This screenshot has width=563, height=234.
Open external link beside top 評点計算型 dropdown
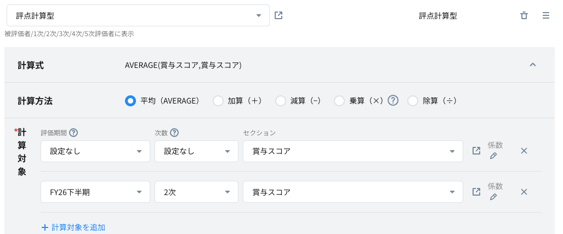pyautogui.click(x=278, y=15)
